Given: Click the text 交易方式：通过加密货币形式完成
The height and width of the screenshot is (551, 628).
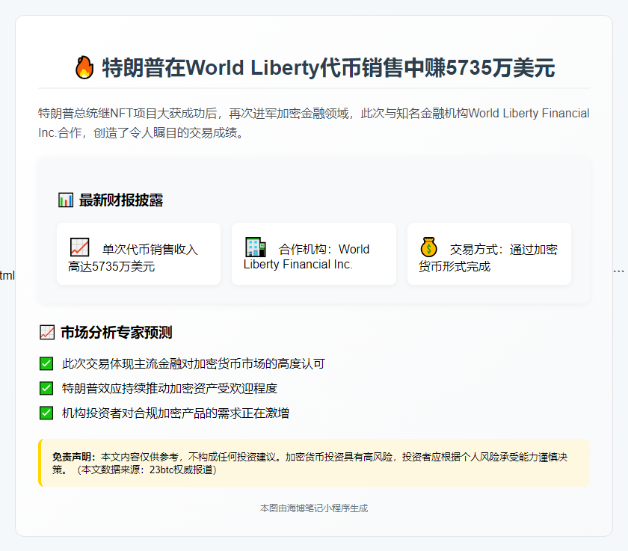Looking at the screenshot, I should click(488, 257).
